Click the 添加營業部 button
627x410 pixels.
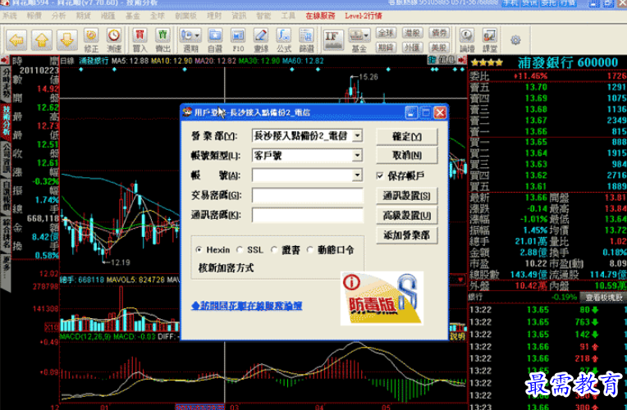point(407,235)
